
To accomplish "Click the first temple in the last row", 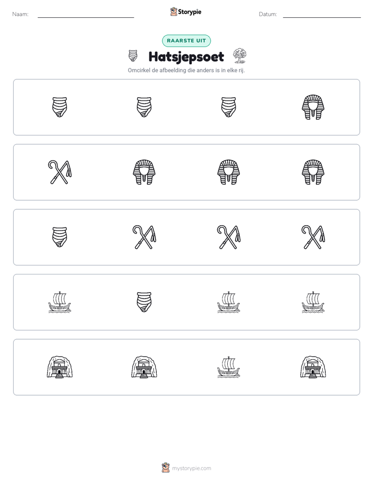I will (60, 367).
